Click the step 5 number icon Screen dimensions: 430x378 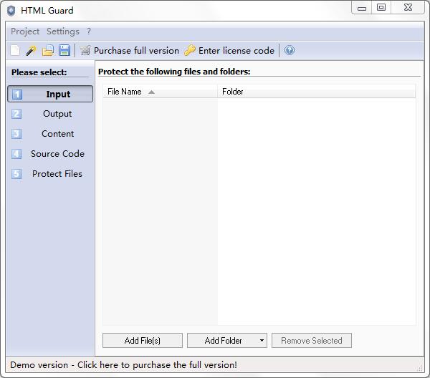16,174
